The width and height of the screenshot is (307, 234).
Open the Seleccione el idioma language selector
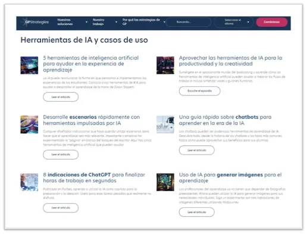tap(234, 22)
